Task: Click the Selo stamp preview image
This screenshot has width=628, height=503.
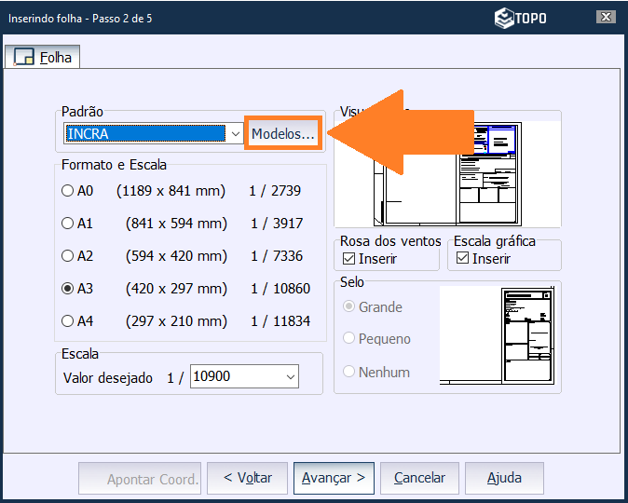Action: [500, 335]
